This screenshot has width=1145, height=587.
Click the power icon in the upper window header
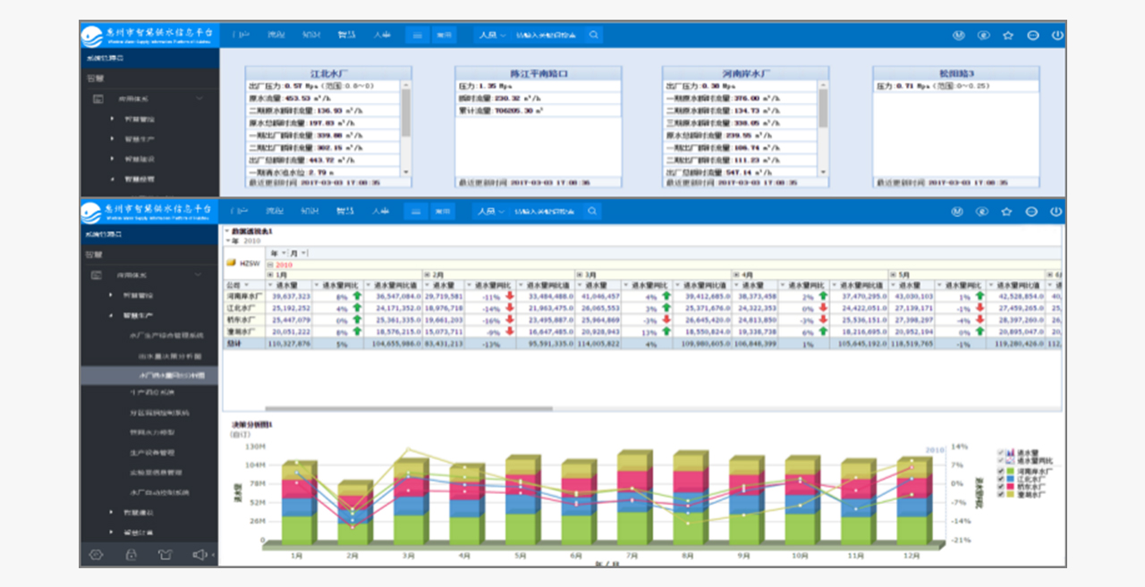click(1056, 36)
